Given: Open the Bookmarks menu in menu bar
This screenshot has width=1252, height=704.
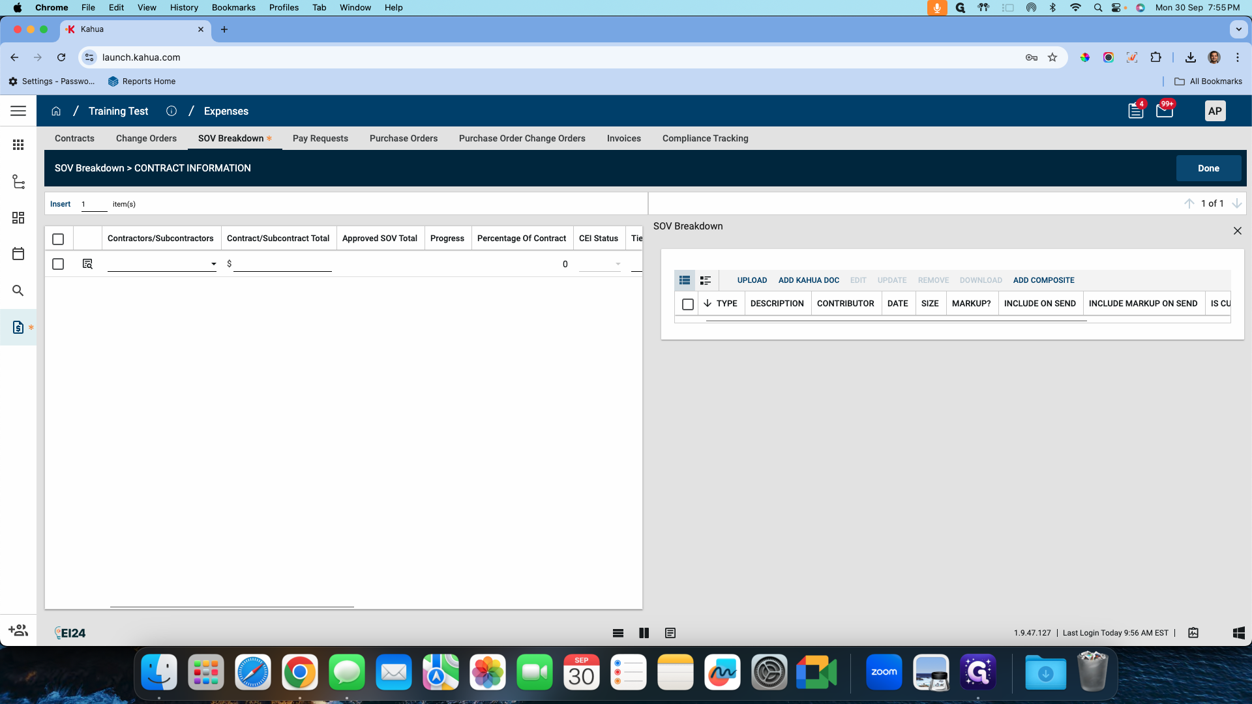Looking at the screenshot, I should [233, 7].
